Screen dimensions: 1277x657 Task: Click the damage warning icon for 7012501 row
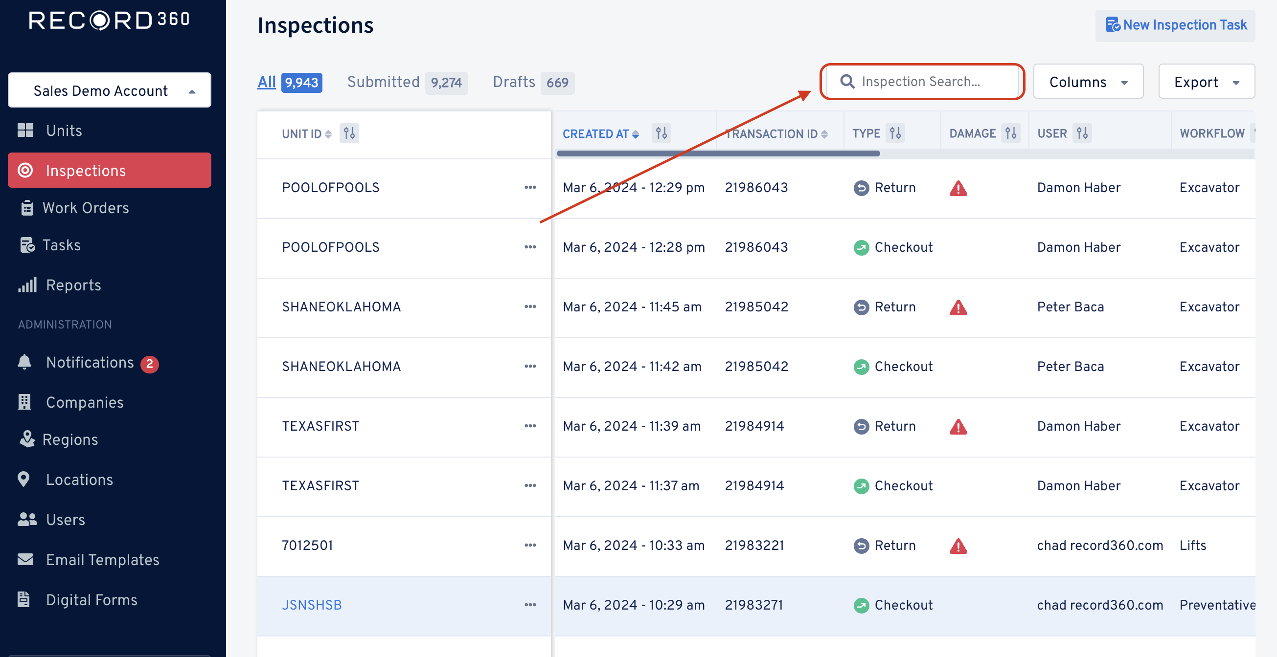958,546
